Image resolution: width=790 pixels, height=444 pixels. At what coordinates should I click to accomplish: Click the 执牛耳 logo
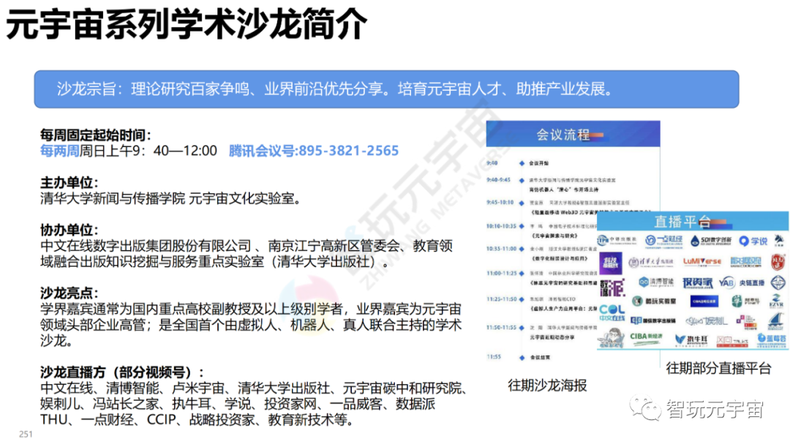point(691,341)
